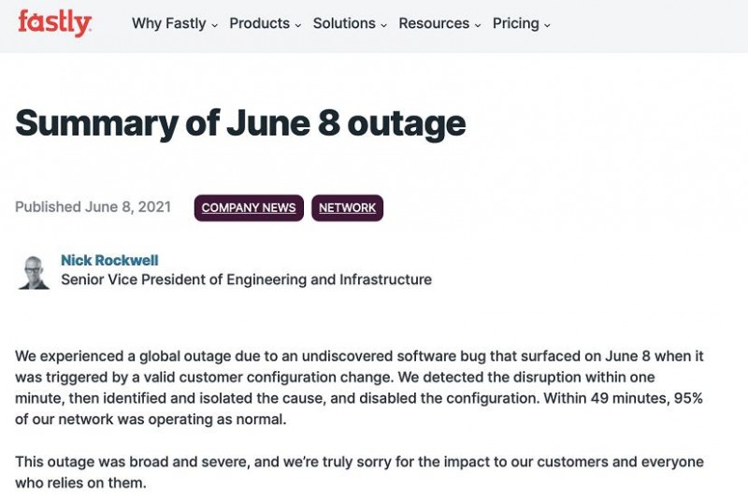This screenshot has width=748, height=501.
Task: Expand the chevron next to Why Fastly
Action: (214, 25)
